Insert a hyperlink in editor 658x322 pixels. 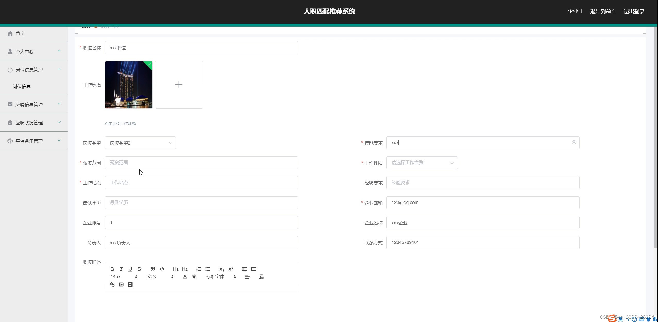(x=112, y=284)
